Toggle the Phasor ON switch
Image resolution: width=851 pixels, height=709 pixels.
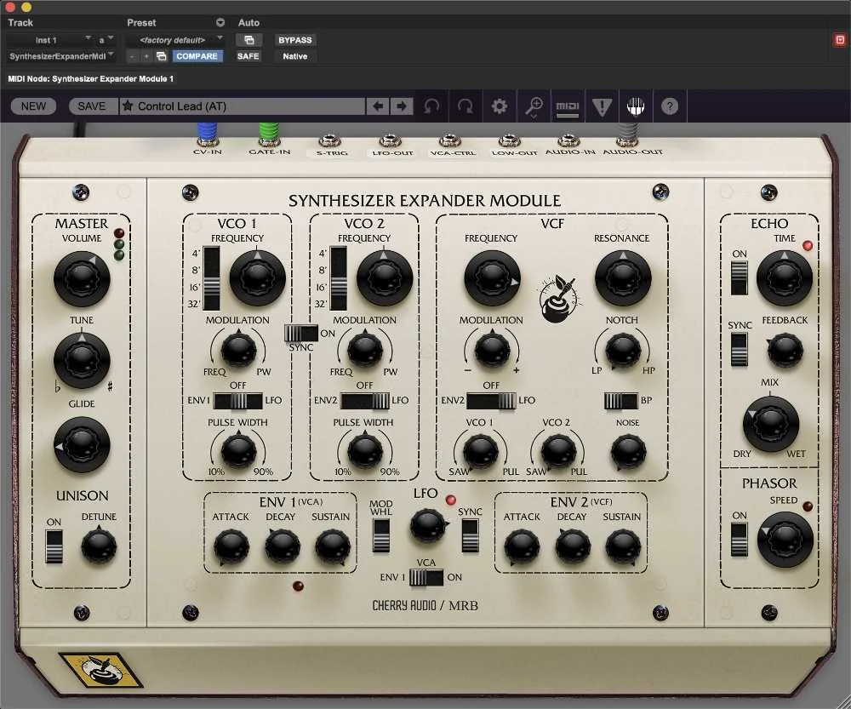(x=740, y=539)
